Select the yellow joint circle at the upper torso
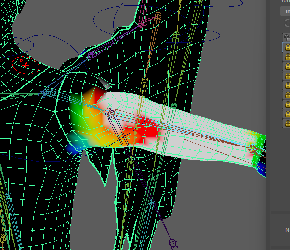290x250 pixels. pos(176,34)
